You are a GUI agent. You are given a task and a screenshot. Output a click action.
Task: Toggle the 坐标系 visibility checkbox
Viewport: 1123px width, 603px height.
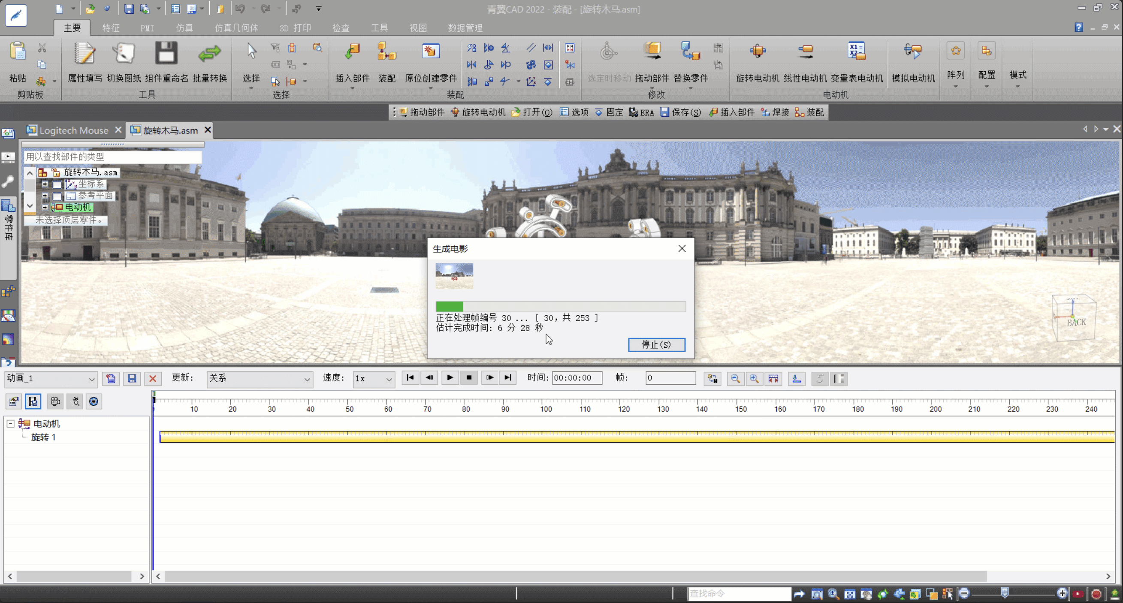coord(57,184)
